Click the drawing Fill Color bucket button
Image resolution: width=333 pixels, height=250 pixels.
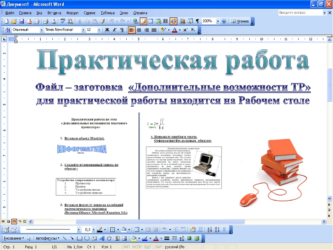pos(134,238)
